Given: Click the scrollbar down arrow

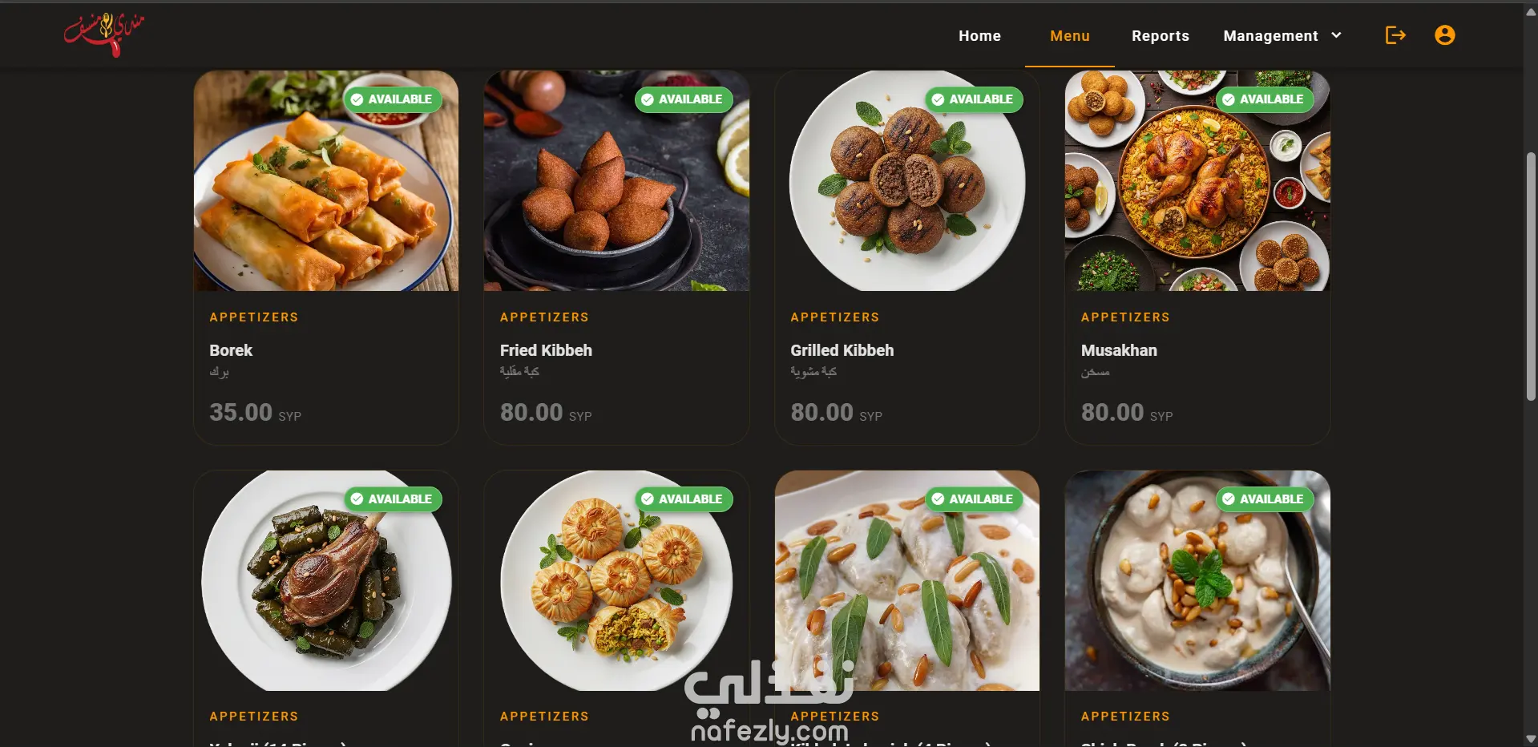Looking at the screenshot, I should point(1530,738).
